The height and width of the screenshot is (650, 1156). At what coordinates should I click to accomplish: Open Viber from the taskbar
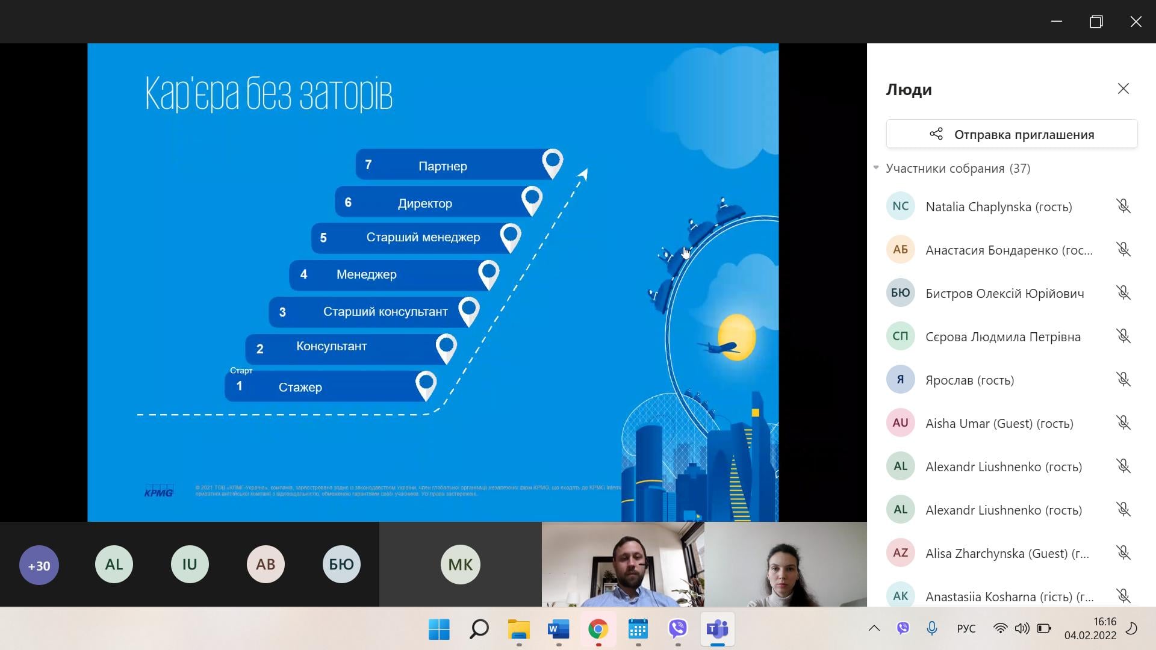[x=677, y=629]
